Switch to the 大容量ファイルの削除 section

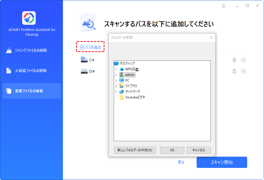[x=31, y=71]
